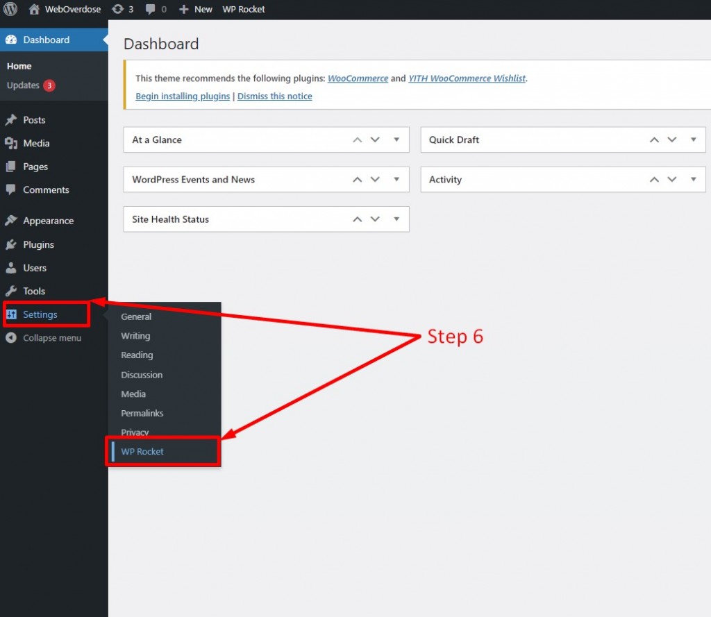Viewport: 711px width, 617px height.
Task: Click the Plugins plug icon
Action: [x=11, y=245]
